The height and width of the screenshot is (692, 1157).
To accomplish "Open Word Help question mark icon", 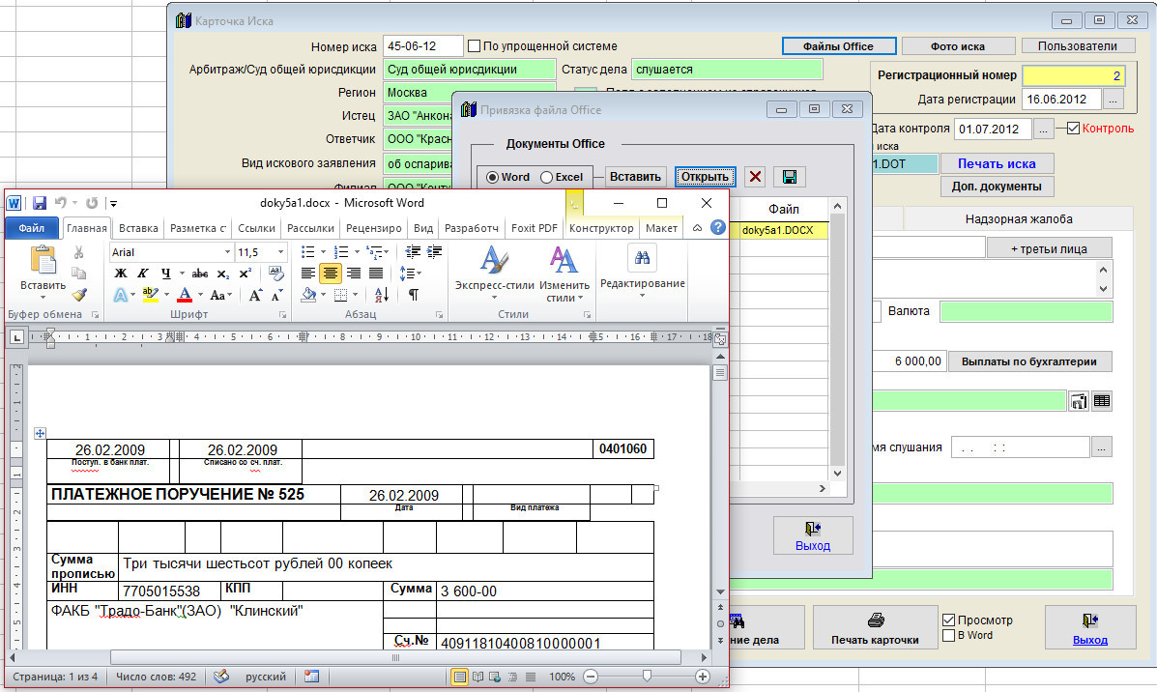I will point(718,228).
